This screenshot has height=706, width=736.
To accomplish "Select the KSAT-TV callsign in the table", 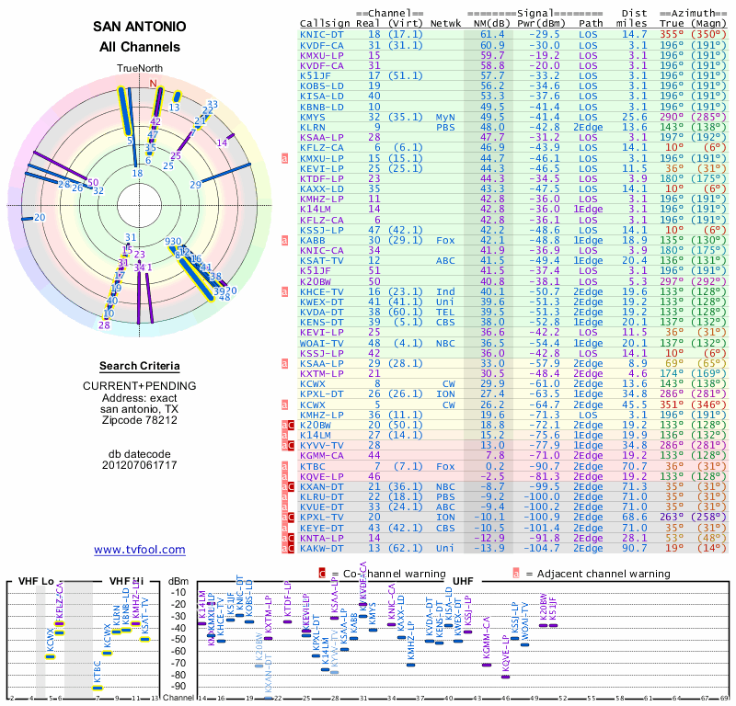I will pos(322,261).
